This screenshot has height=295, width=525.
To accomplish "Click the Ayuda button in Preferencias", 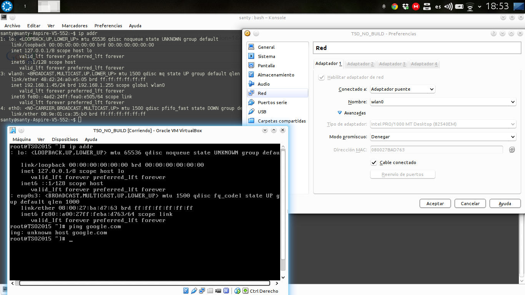I will point(505,204).
